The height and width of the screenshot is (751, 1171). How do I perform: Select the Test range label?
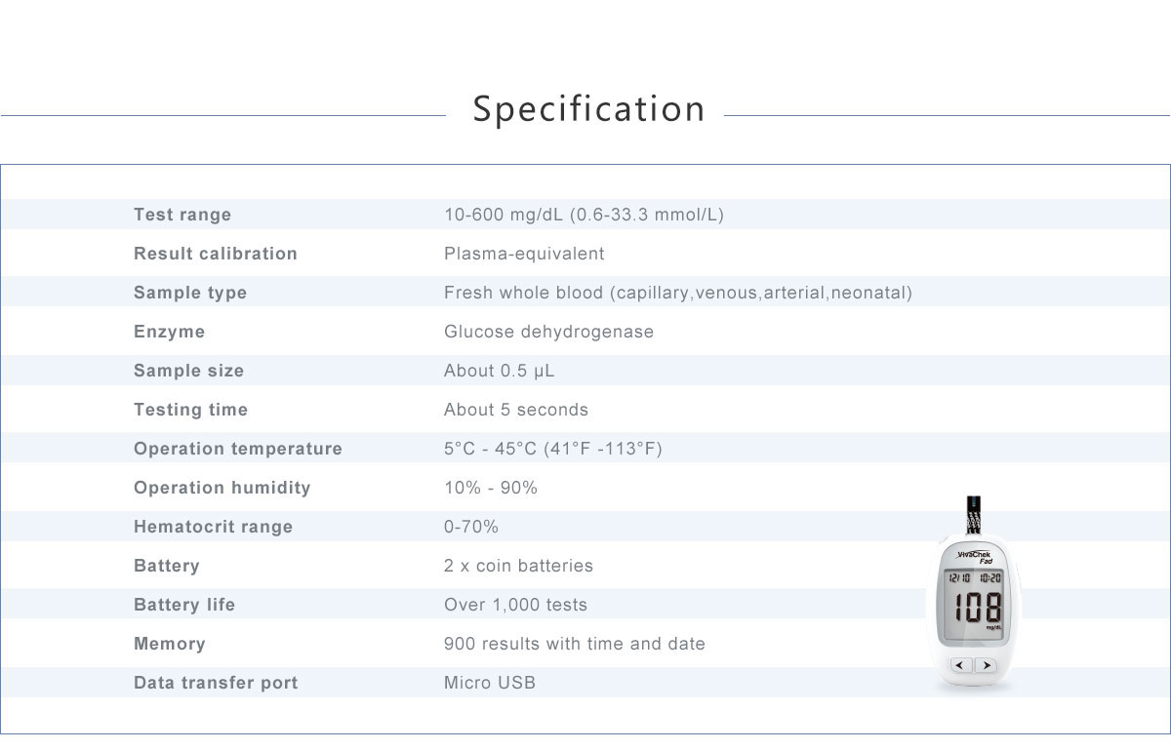(182, 215)
